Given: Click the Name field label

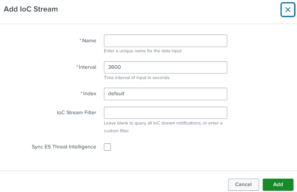Looking at the screenshot, I should (x=89, y=41).
